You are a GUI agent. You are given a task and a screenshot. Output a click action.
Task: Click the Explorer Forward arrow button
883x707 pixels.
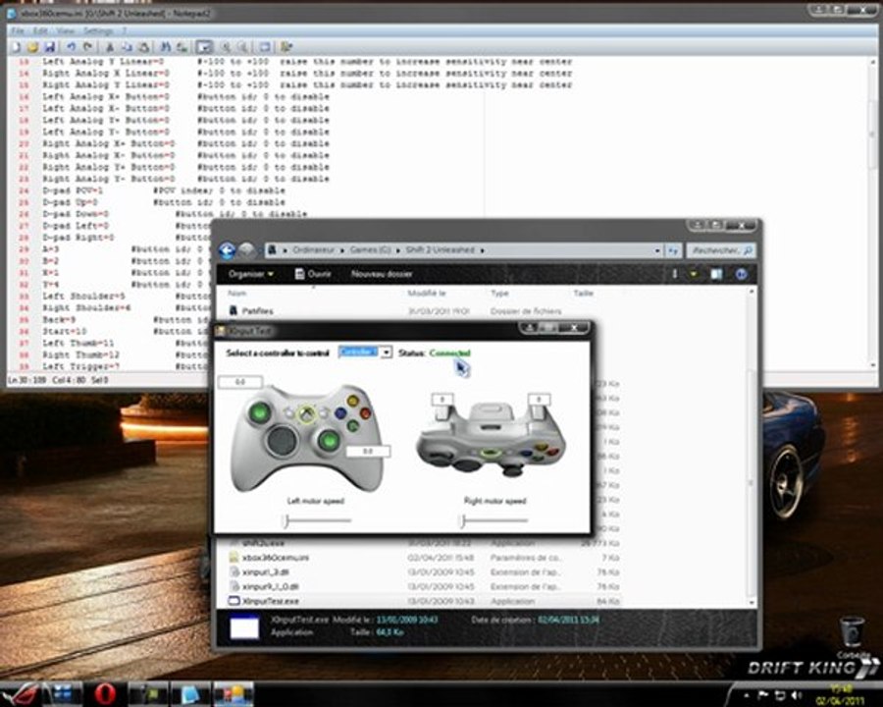pos(247,250)
